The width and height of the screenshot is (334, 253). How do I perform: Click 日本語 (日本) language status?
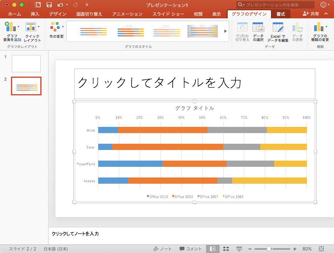point(56,249)
